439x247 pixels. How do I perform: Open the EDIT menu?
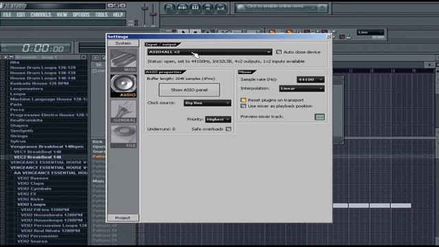(x=21, y=14)
